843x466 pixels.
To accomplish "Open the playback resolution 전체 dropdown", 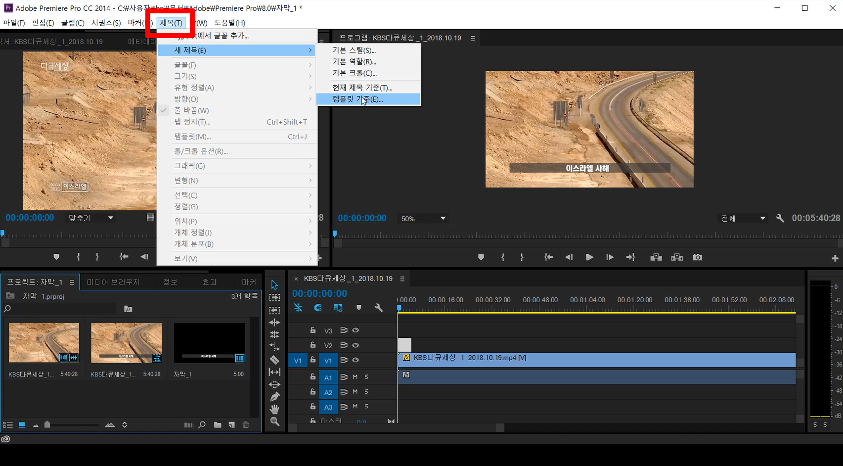I will coord(743,218).
